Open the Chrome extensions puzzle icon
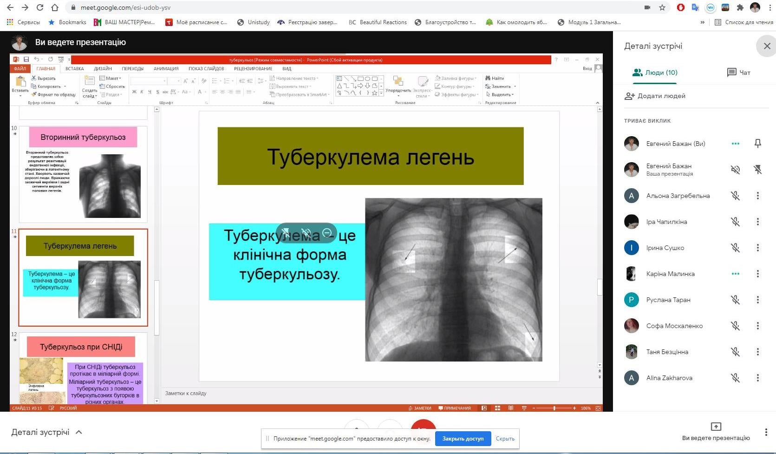 [x=740, y=7]
